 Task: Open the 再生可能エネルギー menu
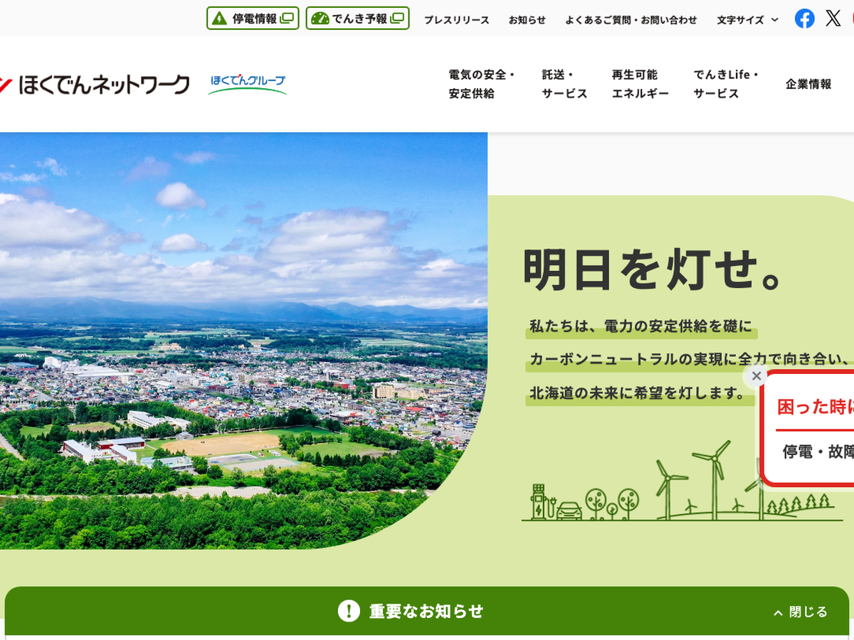pos(640,84)
